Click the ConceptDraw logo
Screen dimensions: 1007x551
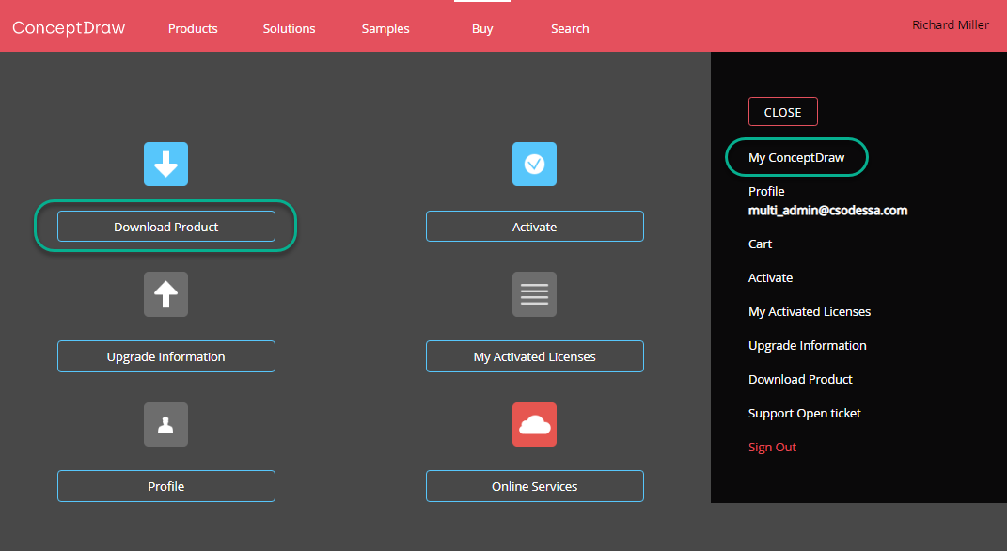click(x=69, y=28)
